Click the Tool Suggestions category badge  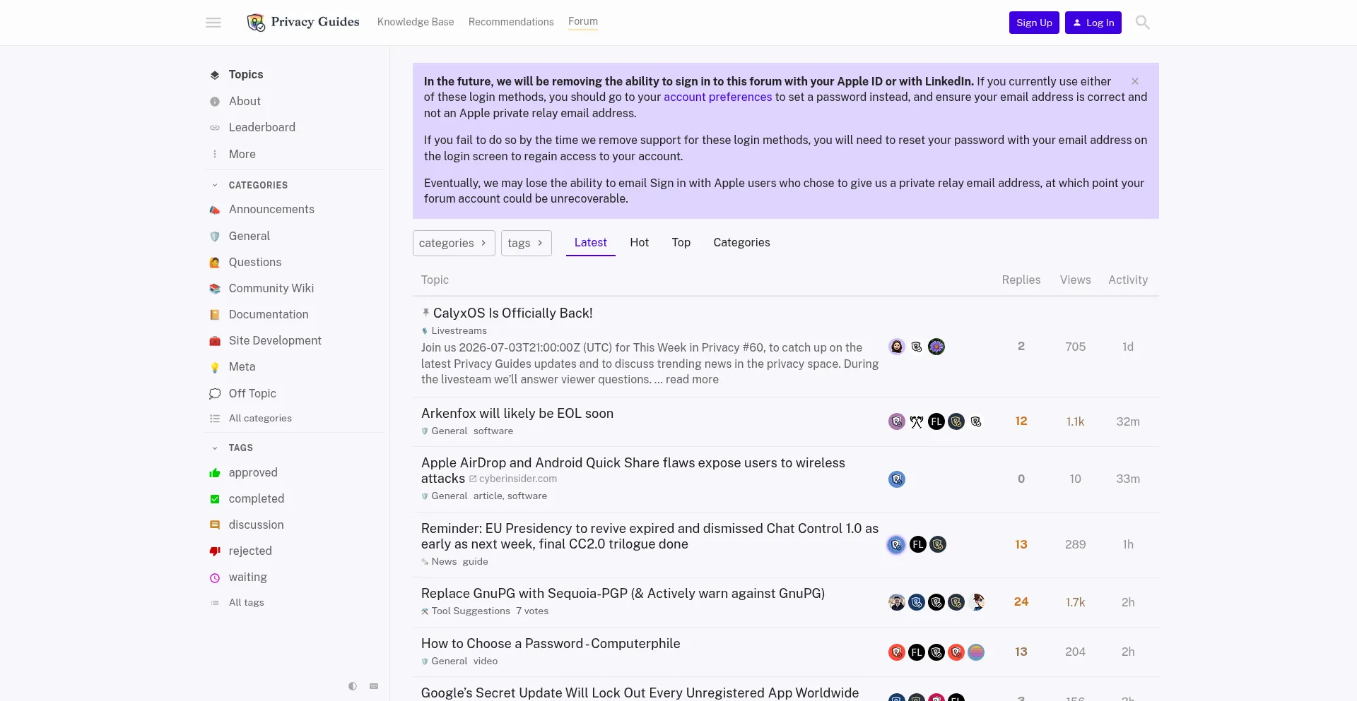[x=466, y=611]
